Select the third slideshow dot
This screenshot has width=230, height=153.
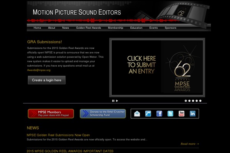coord(193,101)
